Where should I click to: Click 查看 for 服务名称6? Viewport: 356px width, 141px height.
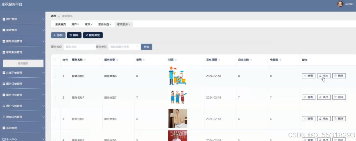(x=309, y=119)
